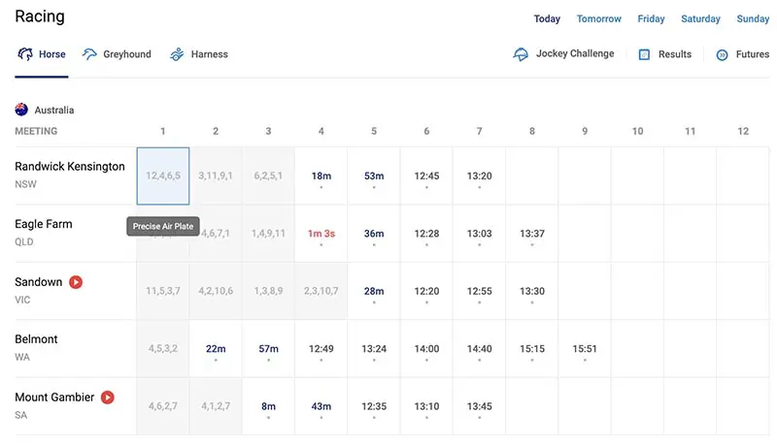Click the Australia flag icon
Screen dimensions: 777x446
[x=21, y=111]
